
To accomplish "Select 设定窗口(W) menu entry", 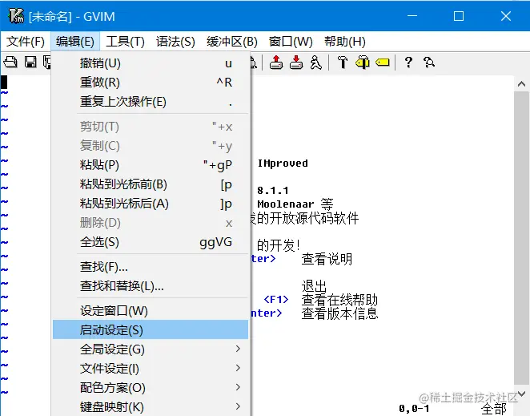I will click(151, 311).
